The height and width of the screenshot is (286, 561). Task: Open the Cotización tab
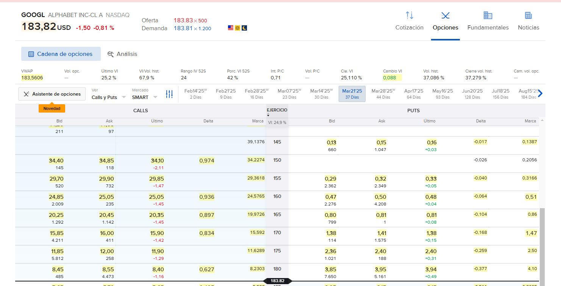(409, 28)
